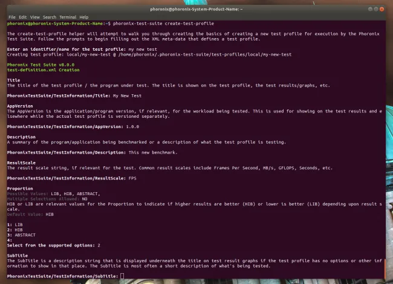Screen dimensions: 393x284
Task: Click the bold 'Title' section heading
Action: coord(13,80)
